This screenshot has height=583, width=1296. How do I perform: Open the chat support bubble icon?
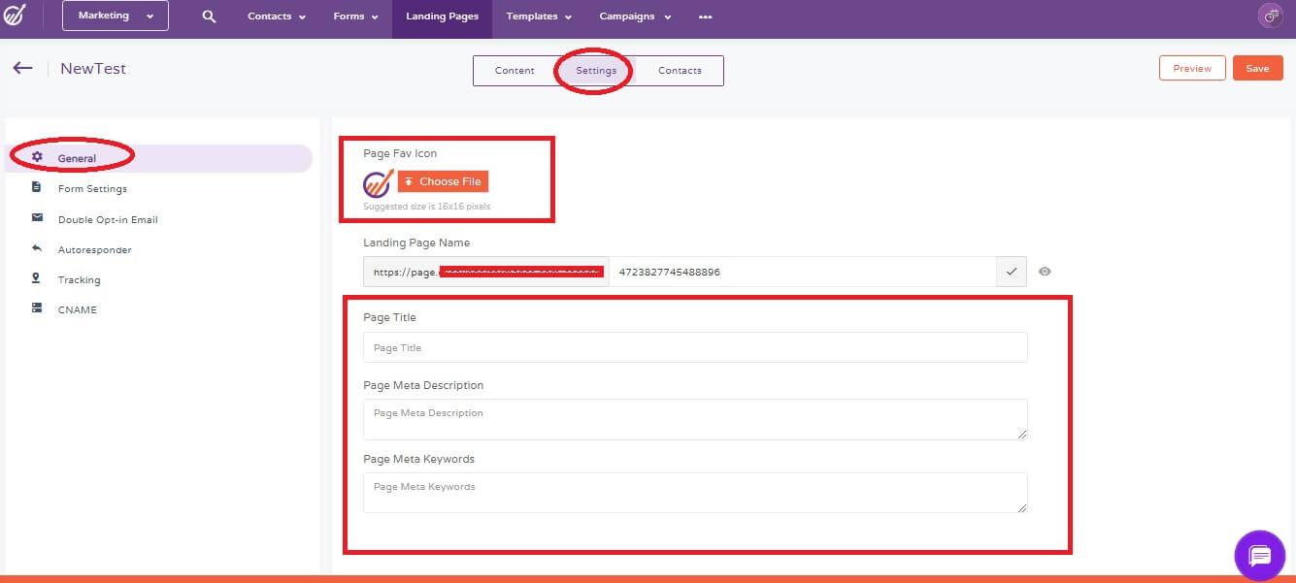pyautogui.click(x=1259, y=555)
